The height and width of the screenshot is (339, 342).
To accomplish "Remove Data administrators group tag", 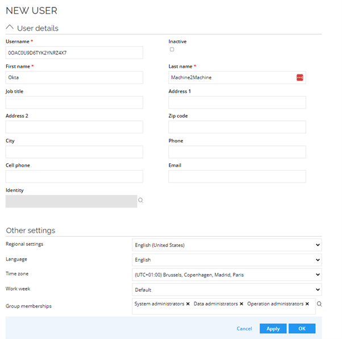I will click(x=241, y=304).
